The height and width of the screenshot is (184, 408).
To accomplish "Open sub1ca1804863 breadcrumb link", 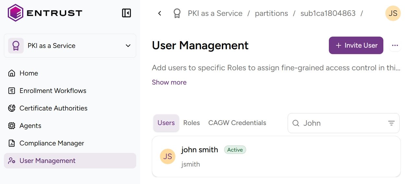I will tap(328, 13).
